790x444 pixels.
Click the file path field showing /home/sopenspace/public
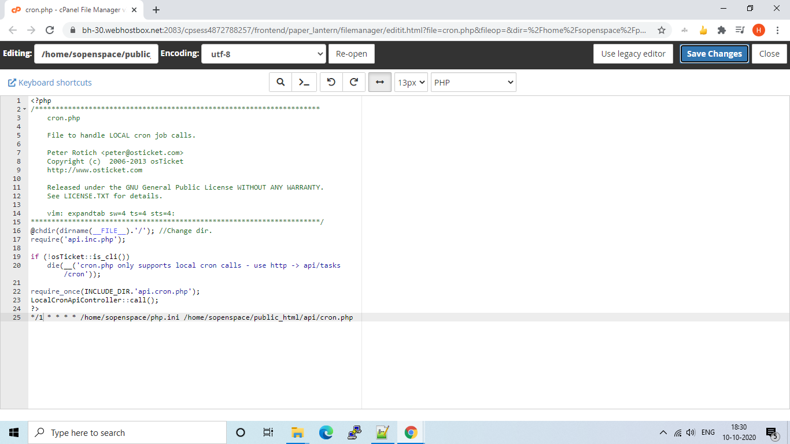point(96,54)
